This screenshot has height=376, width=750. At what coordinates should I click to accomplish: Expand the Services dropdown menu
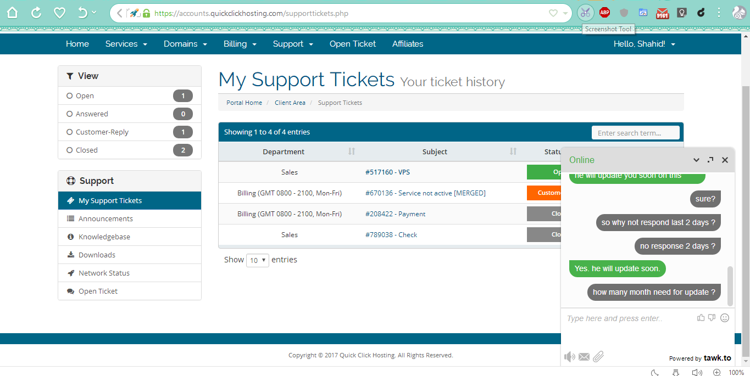[x=126, y=44]
